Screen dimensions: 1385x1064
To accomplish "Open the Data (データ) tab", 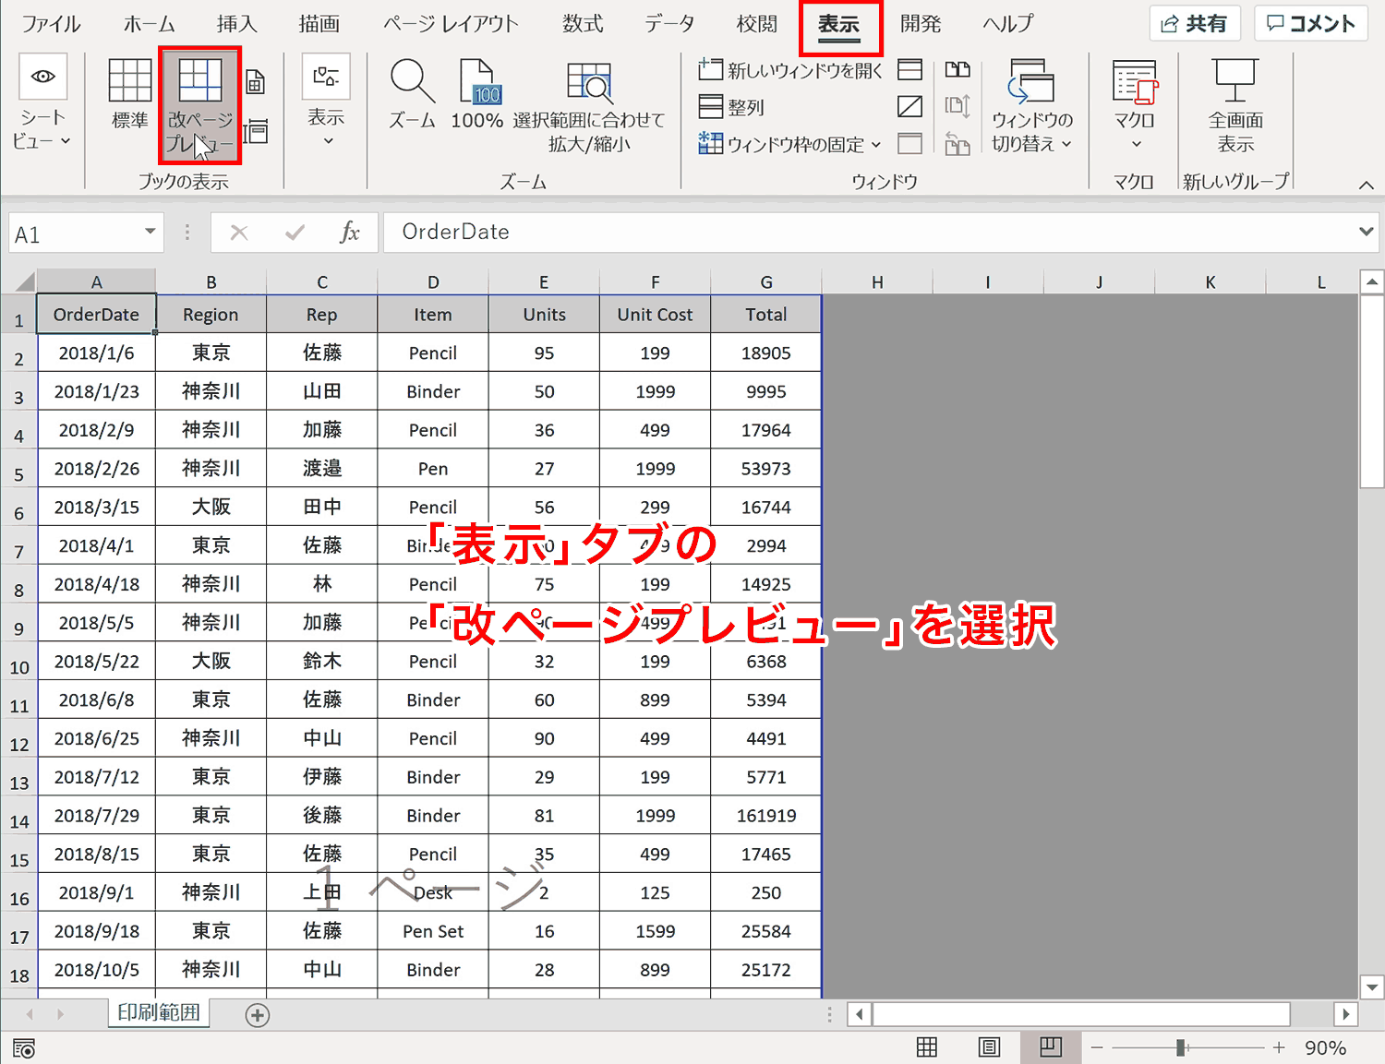I will [x=669, y=23].
